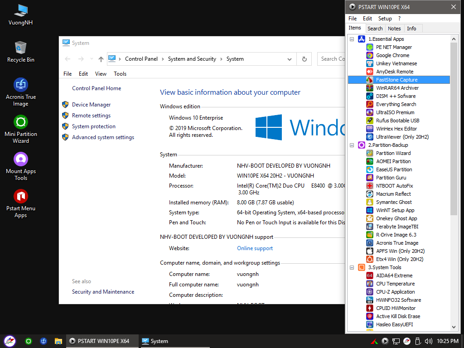This screenshot has width=464, height=348.
Task: Click Search Control Panel field
Action: 331,59
